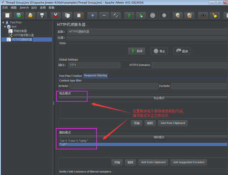Select the .*\.js.*|.*\.css.* exclude pattern row

[x=143, y=141]
